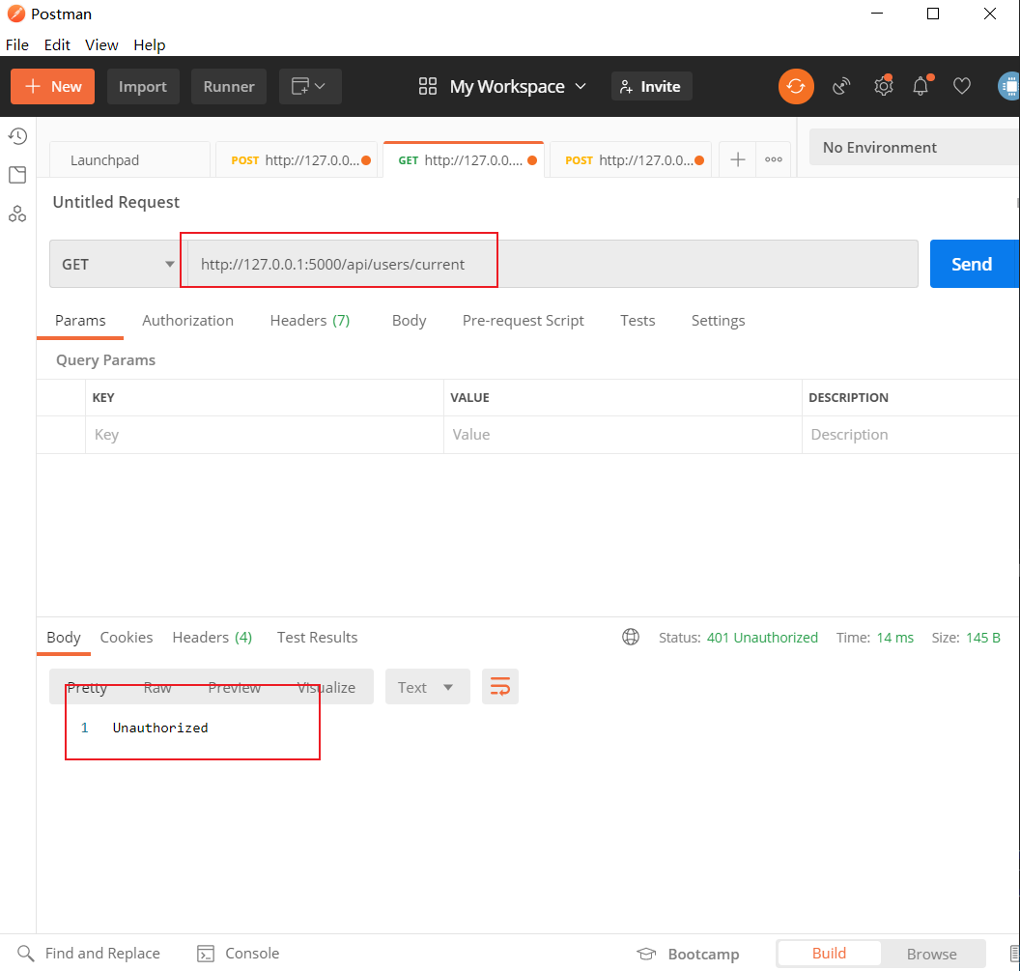Switch to the last POST request tab
This screenshot has height=971, width=1020.
tap(631, 160)
